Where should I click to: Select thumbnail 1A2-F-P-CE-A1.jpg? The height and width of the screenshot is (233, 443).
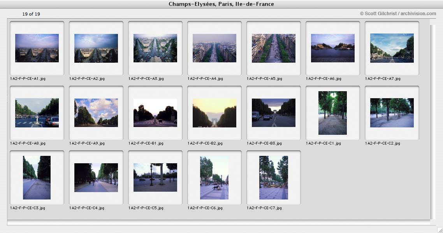click(x=37, y=48)
